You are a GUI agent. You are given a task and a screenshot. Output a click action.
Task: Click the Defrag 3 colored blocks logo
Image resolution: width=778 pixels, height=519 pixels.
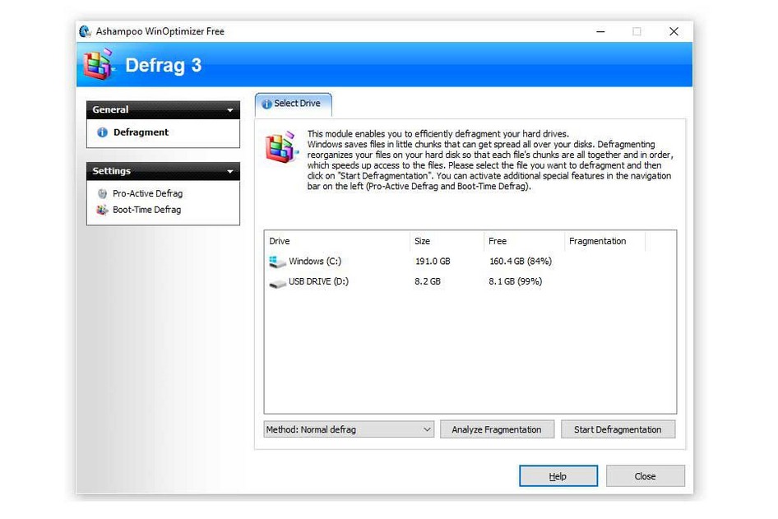(98, 64)
